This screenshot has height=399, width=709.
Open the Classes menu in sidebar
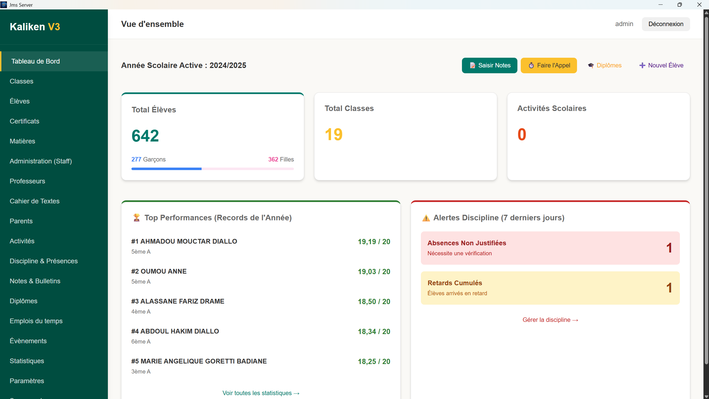(x=22, y=81)
